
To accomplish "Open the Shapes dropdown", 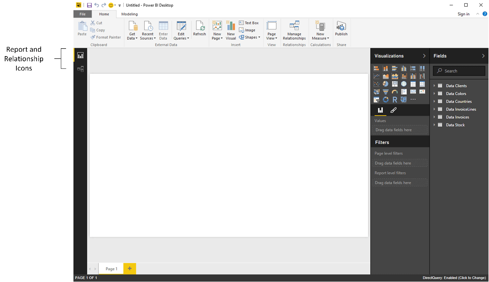I will point(249,37).
